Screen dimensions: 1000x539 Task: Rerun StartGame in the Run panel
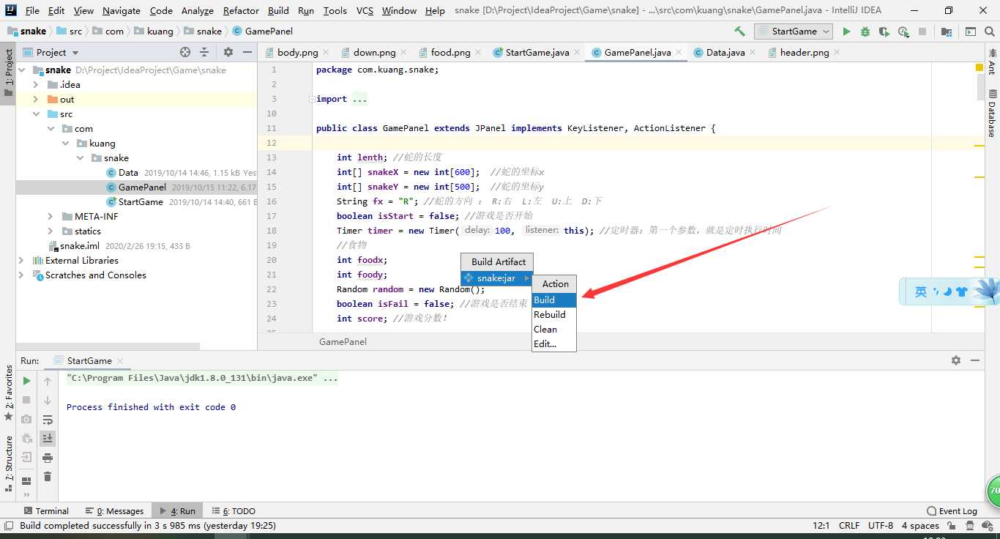[26, 381]
